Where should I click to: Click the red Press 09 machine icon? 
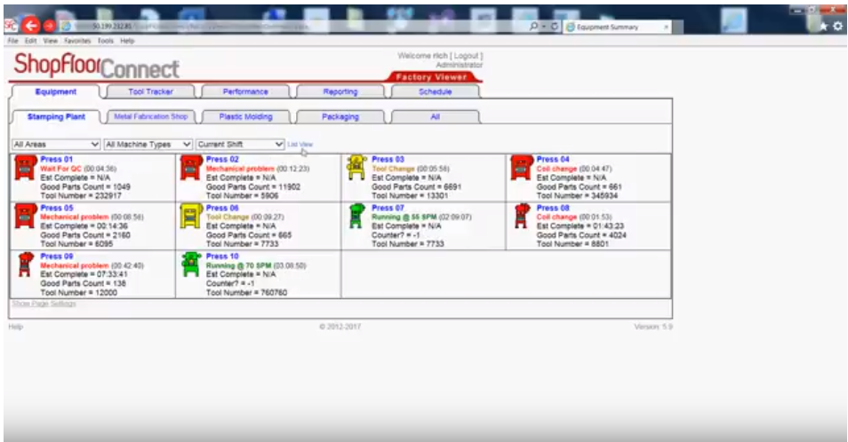(x=25, y=264)
